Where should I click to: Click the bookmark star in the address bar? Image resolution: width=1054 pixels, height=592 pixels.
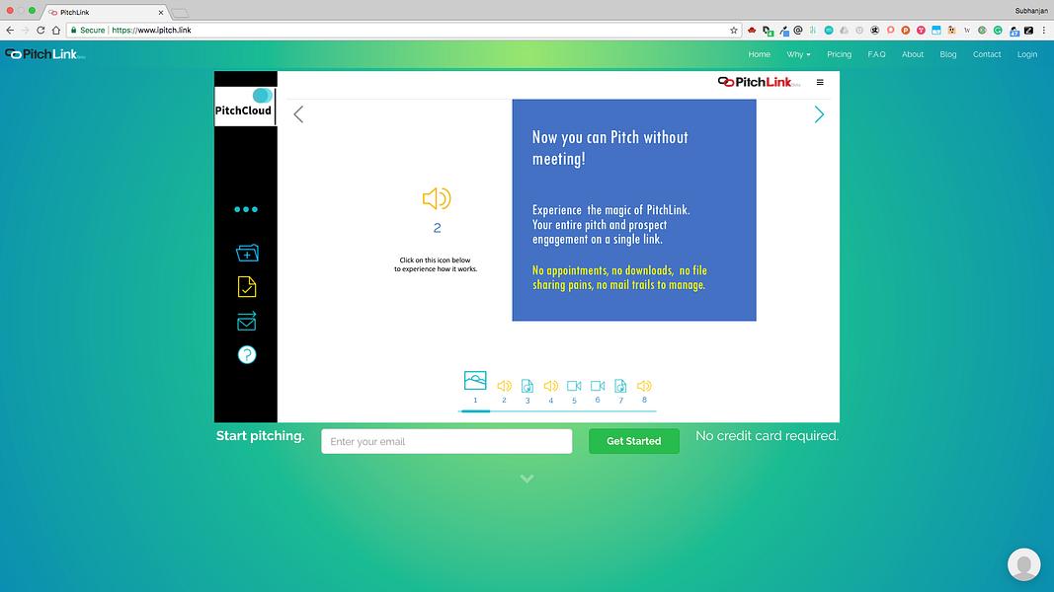point(733,31)
